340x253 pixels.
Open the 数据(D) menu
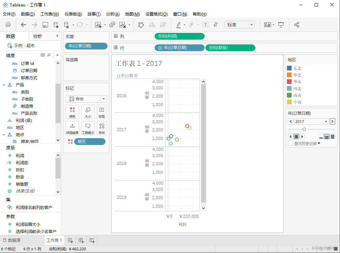point(28,14)
